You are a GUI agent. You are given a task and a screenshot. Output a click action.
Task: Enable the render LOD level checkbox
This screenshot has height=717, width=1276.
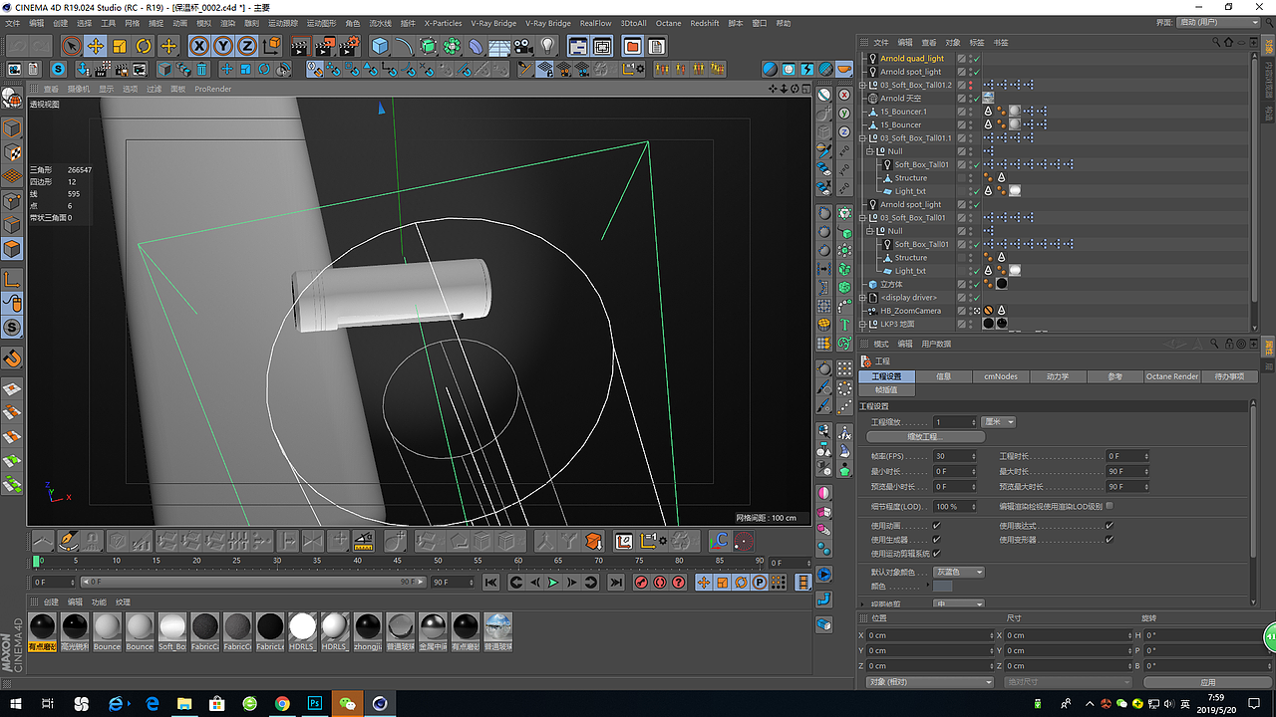click(1109, 506)
